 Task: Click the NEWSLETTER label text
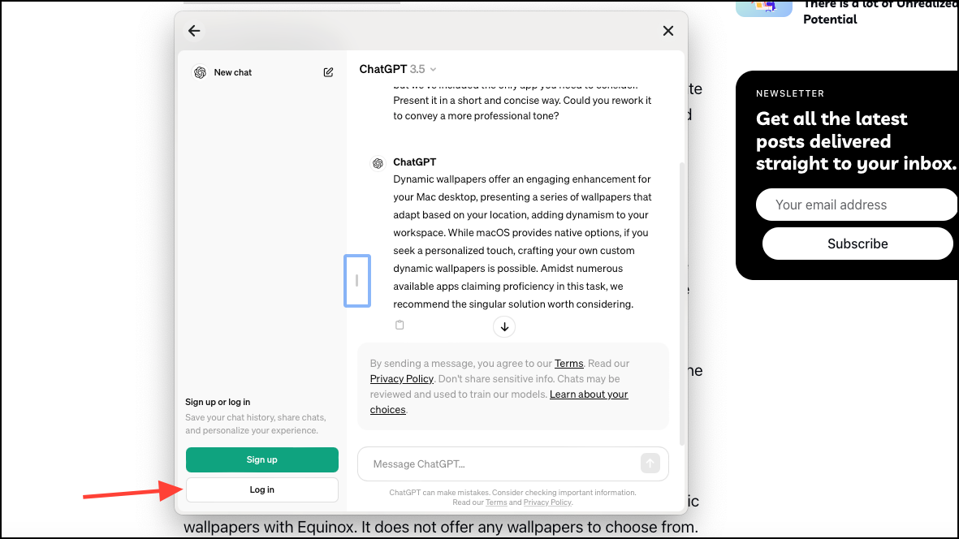(790, 93)
